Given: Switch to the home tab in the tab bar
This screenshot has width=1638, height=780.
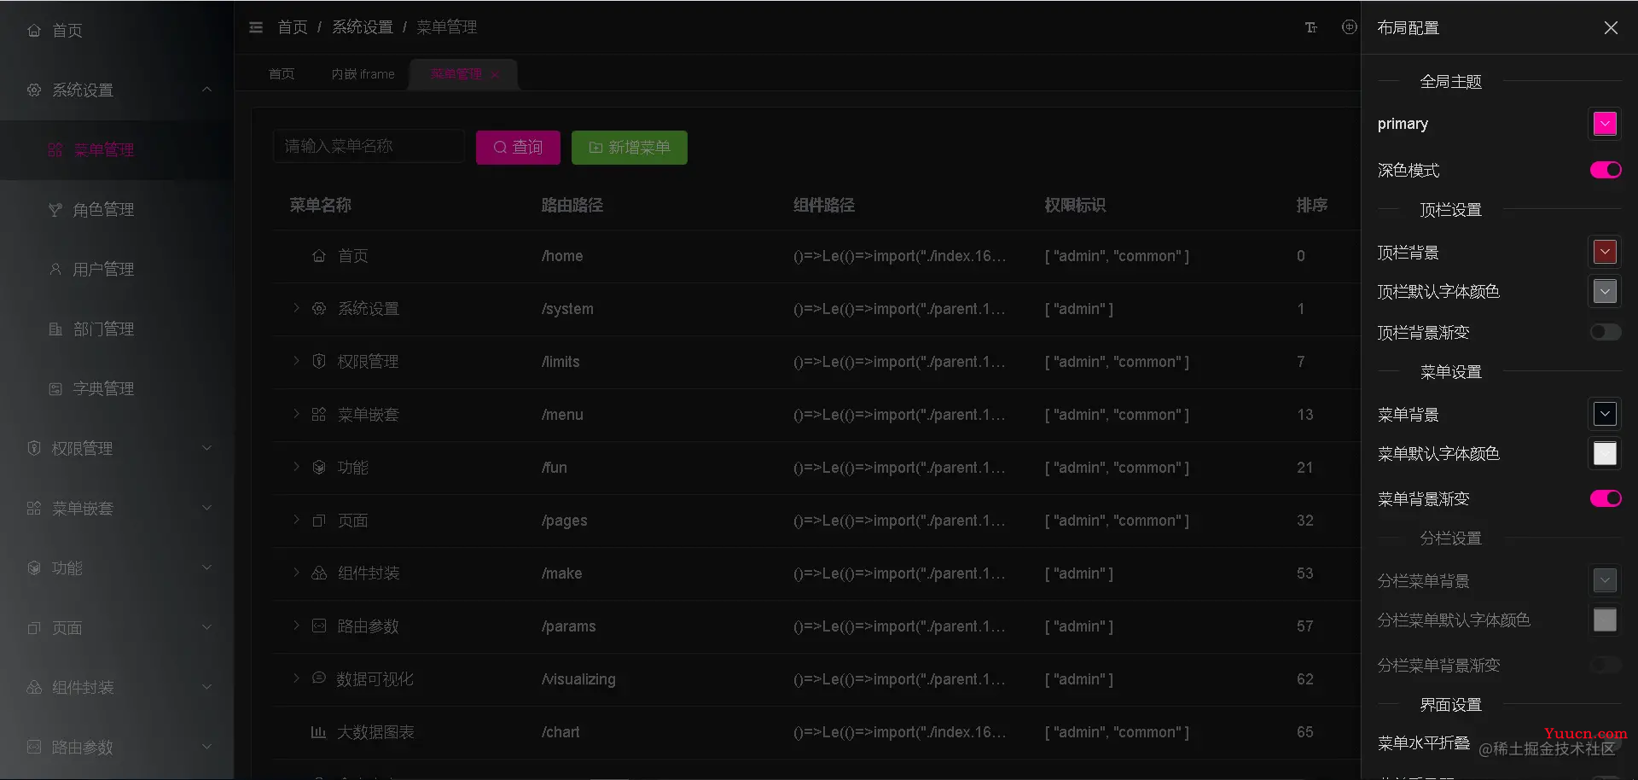Looking at the screenshot, I should click(282, 74).
